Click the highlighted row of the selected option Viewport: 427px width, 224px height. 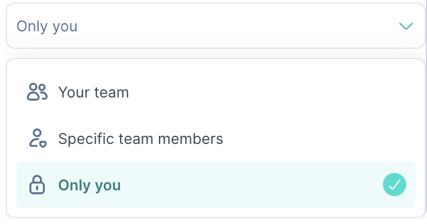click(x=215, y=185)
